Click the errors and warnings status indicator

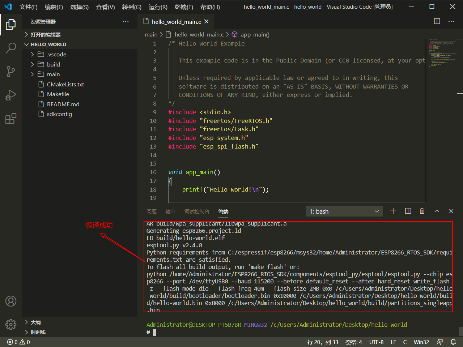18,342
